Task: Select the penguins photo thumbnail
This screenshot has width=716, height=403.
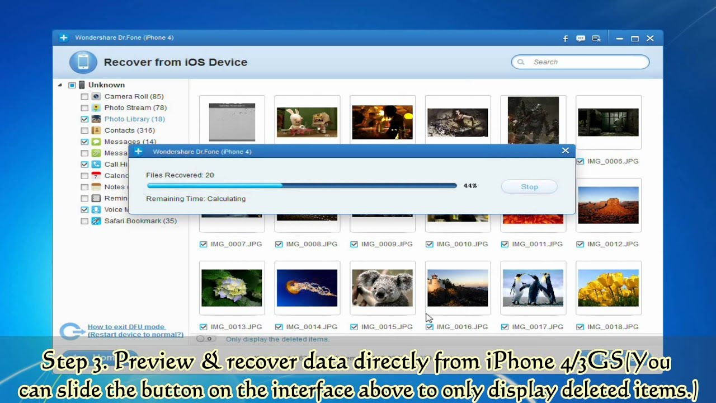Action: [x=533, y=288]
